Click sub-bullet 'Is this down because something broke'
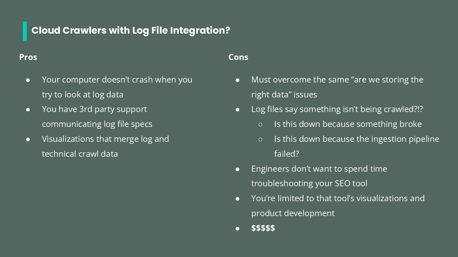 [x=348, y=124]
